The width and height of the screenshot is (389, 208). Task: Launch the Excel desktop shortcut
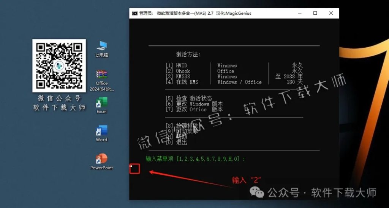102,105
